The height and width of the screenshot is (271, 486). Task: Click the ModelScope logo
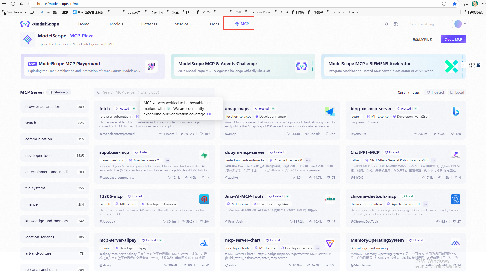pos(40,24)
